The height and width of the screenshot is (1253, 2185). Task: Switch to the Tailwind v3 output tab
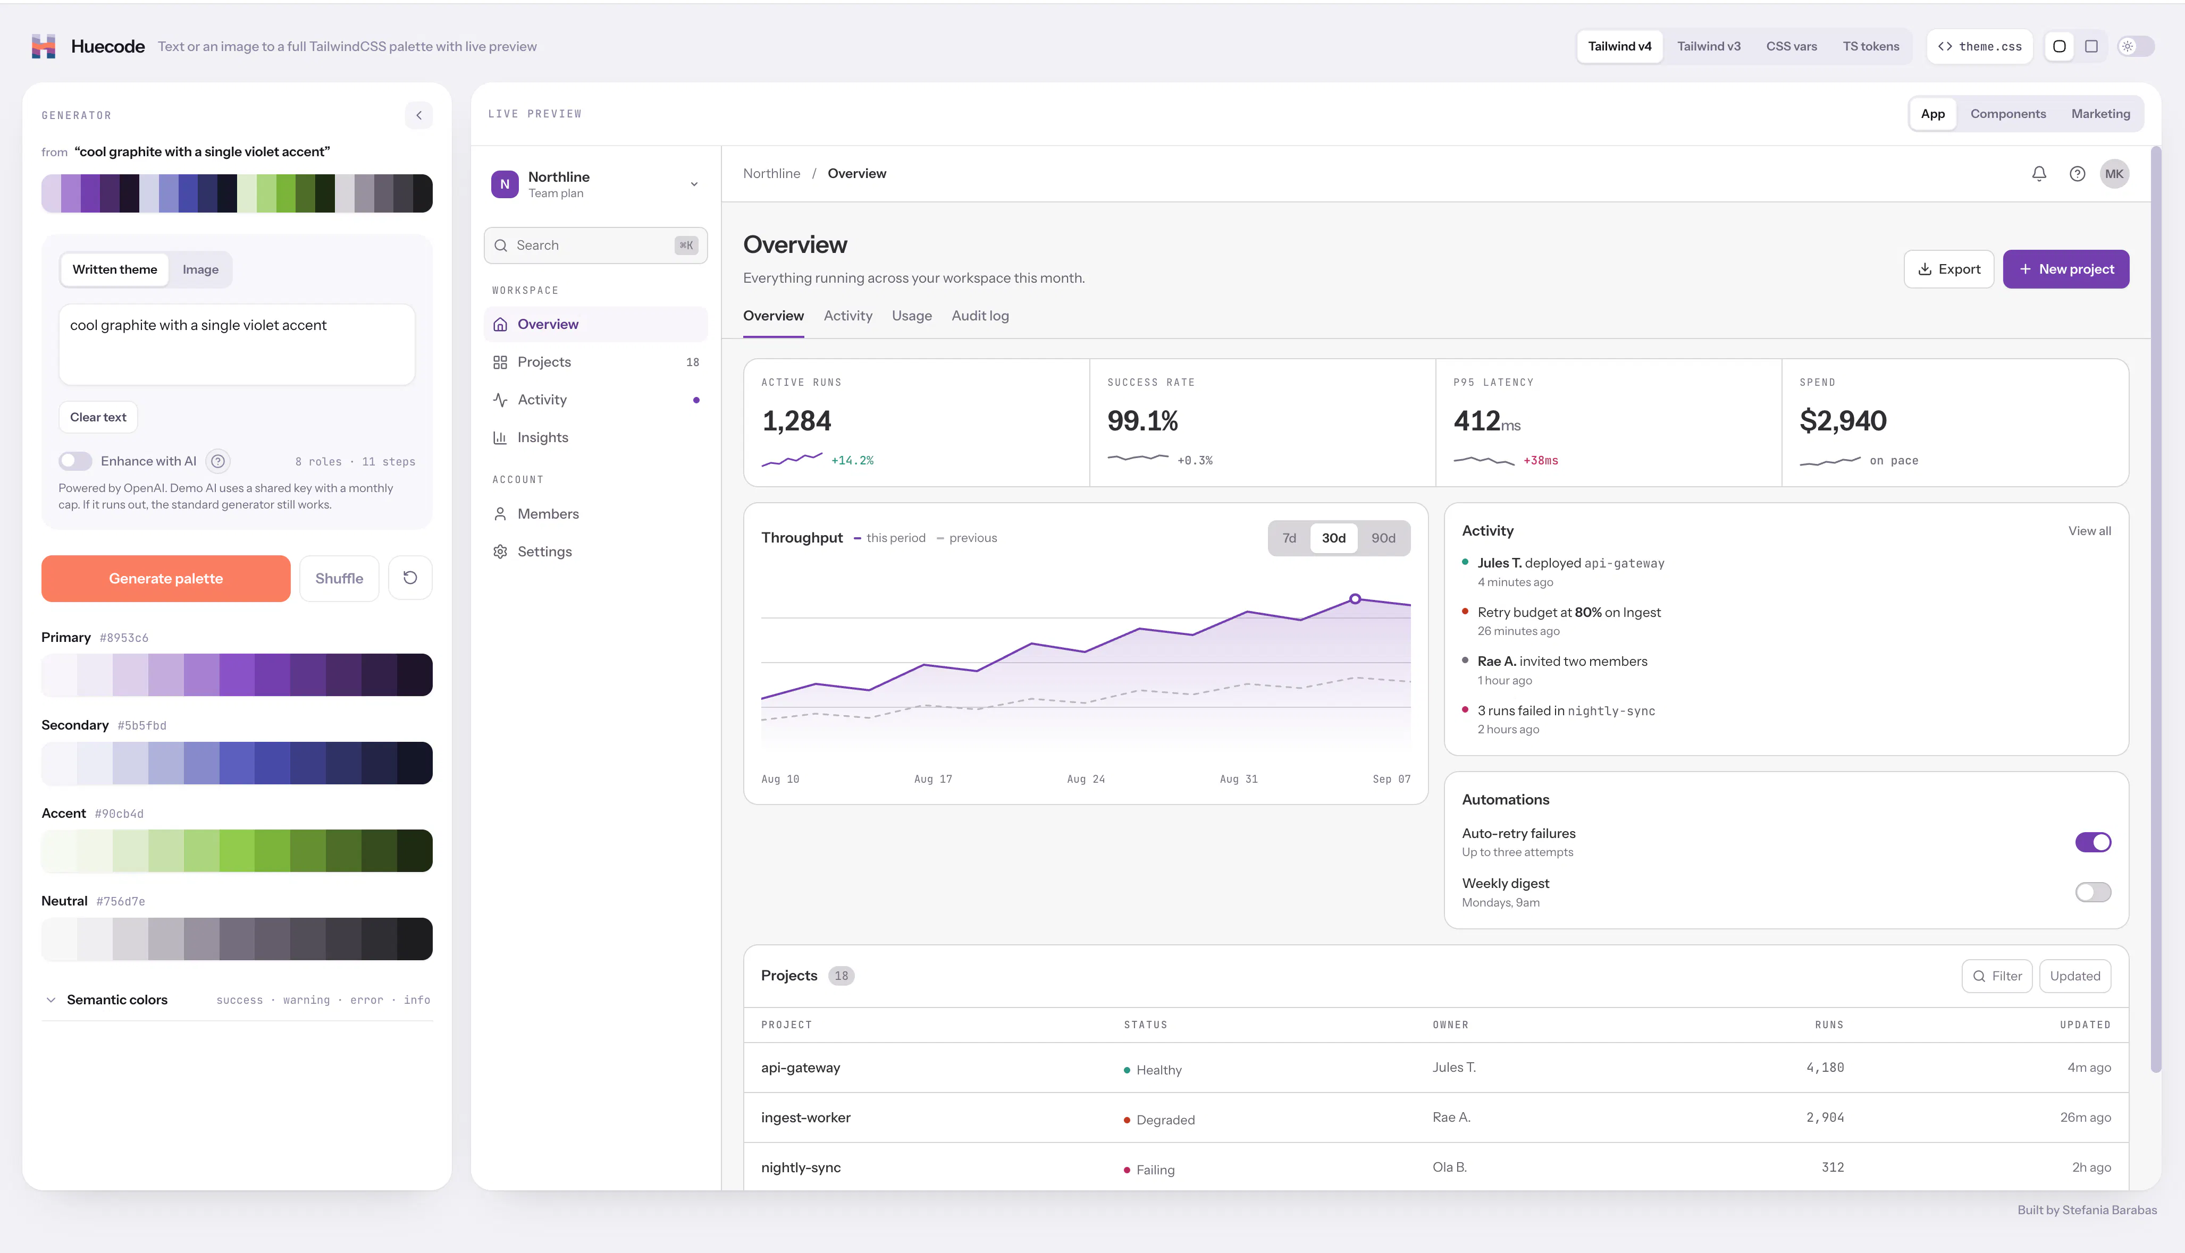(1708, 46)
